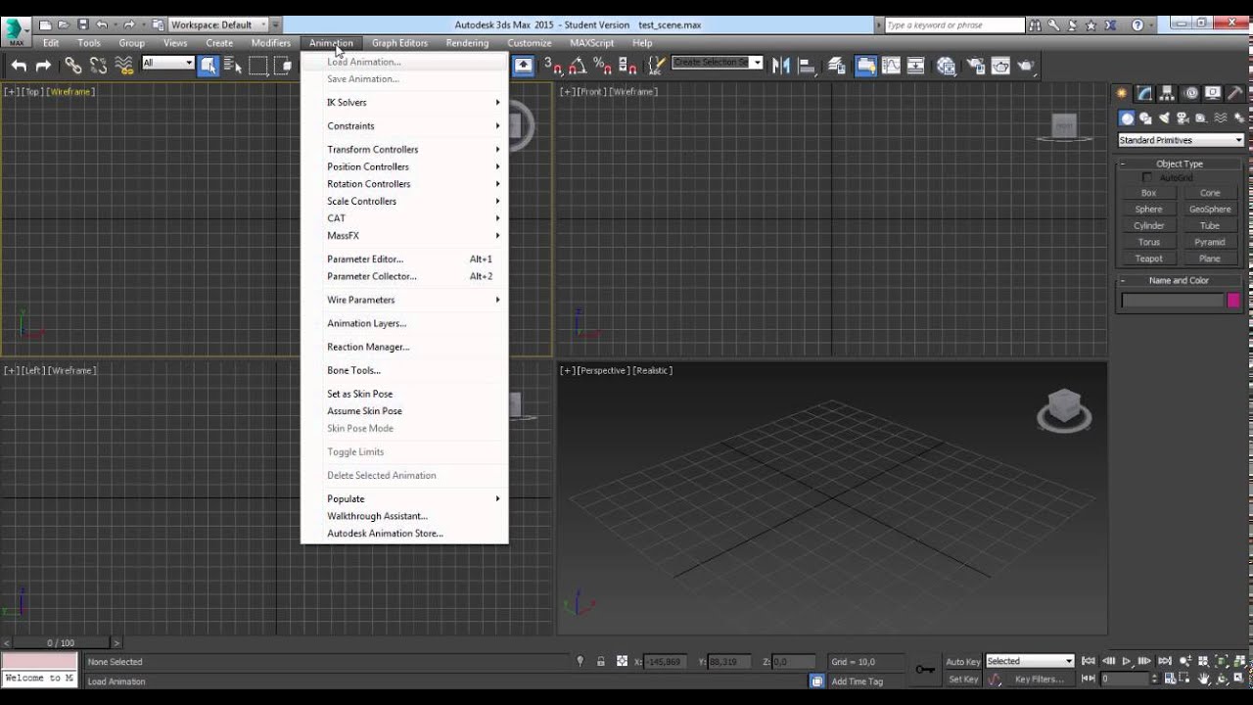Select the Lights category icon

1164,117
